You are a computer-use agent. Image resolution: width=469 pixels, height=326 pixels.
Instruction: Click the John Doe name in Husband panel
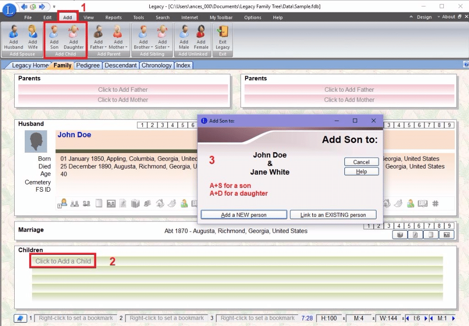[x=74, y=135]
